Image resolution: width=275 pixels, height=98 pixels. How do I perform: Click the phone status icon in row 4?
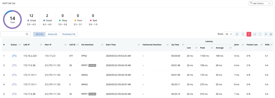14,84
